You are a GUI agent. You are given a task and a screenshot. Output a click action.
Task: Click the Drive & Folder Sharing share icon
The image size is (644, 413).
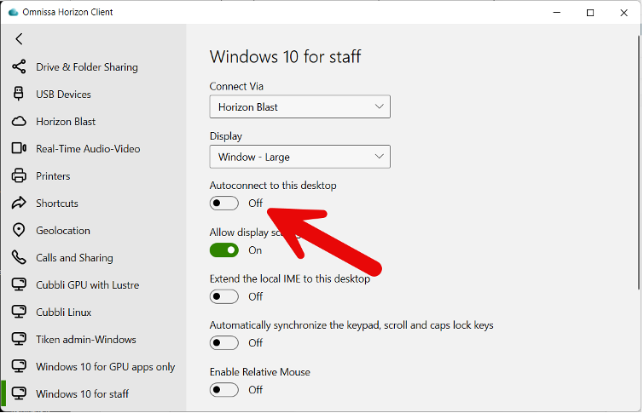(19, 67)
